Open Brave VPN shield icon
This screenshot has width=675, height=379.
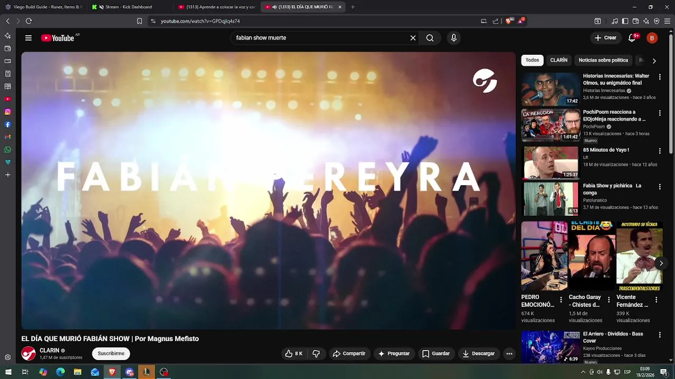click(x=657, y=21)
